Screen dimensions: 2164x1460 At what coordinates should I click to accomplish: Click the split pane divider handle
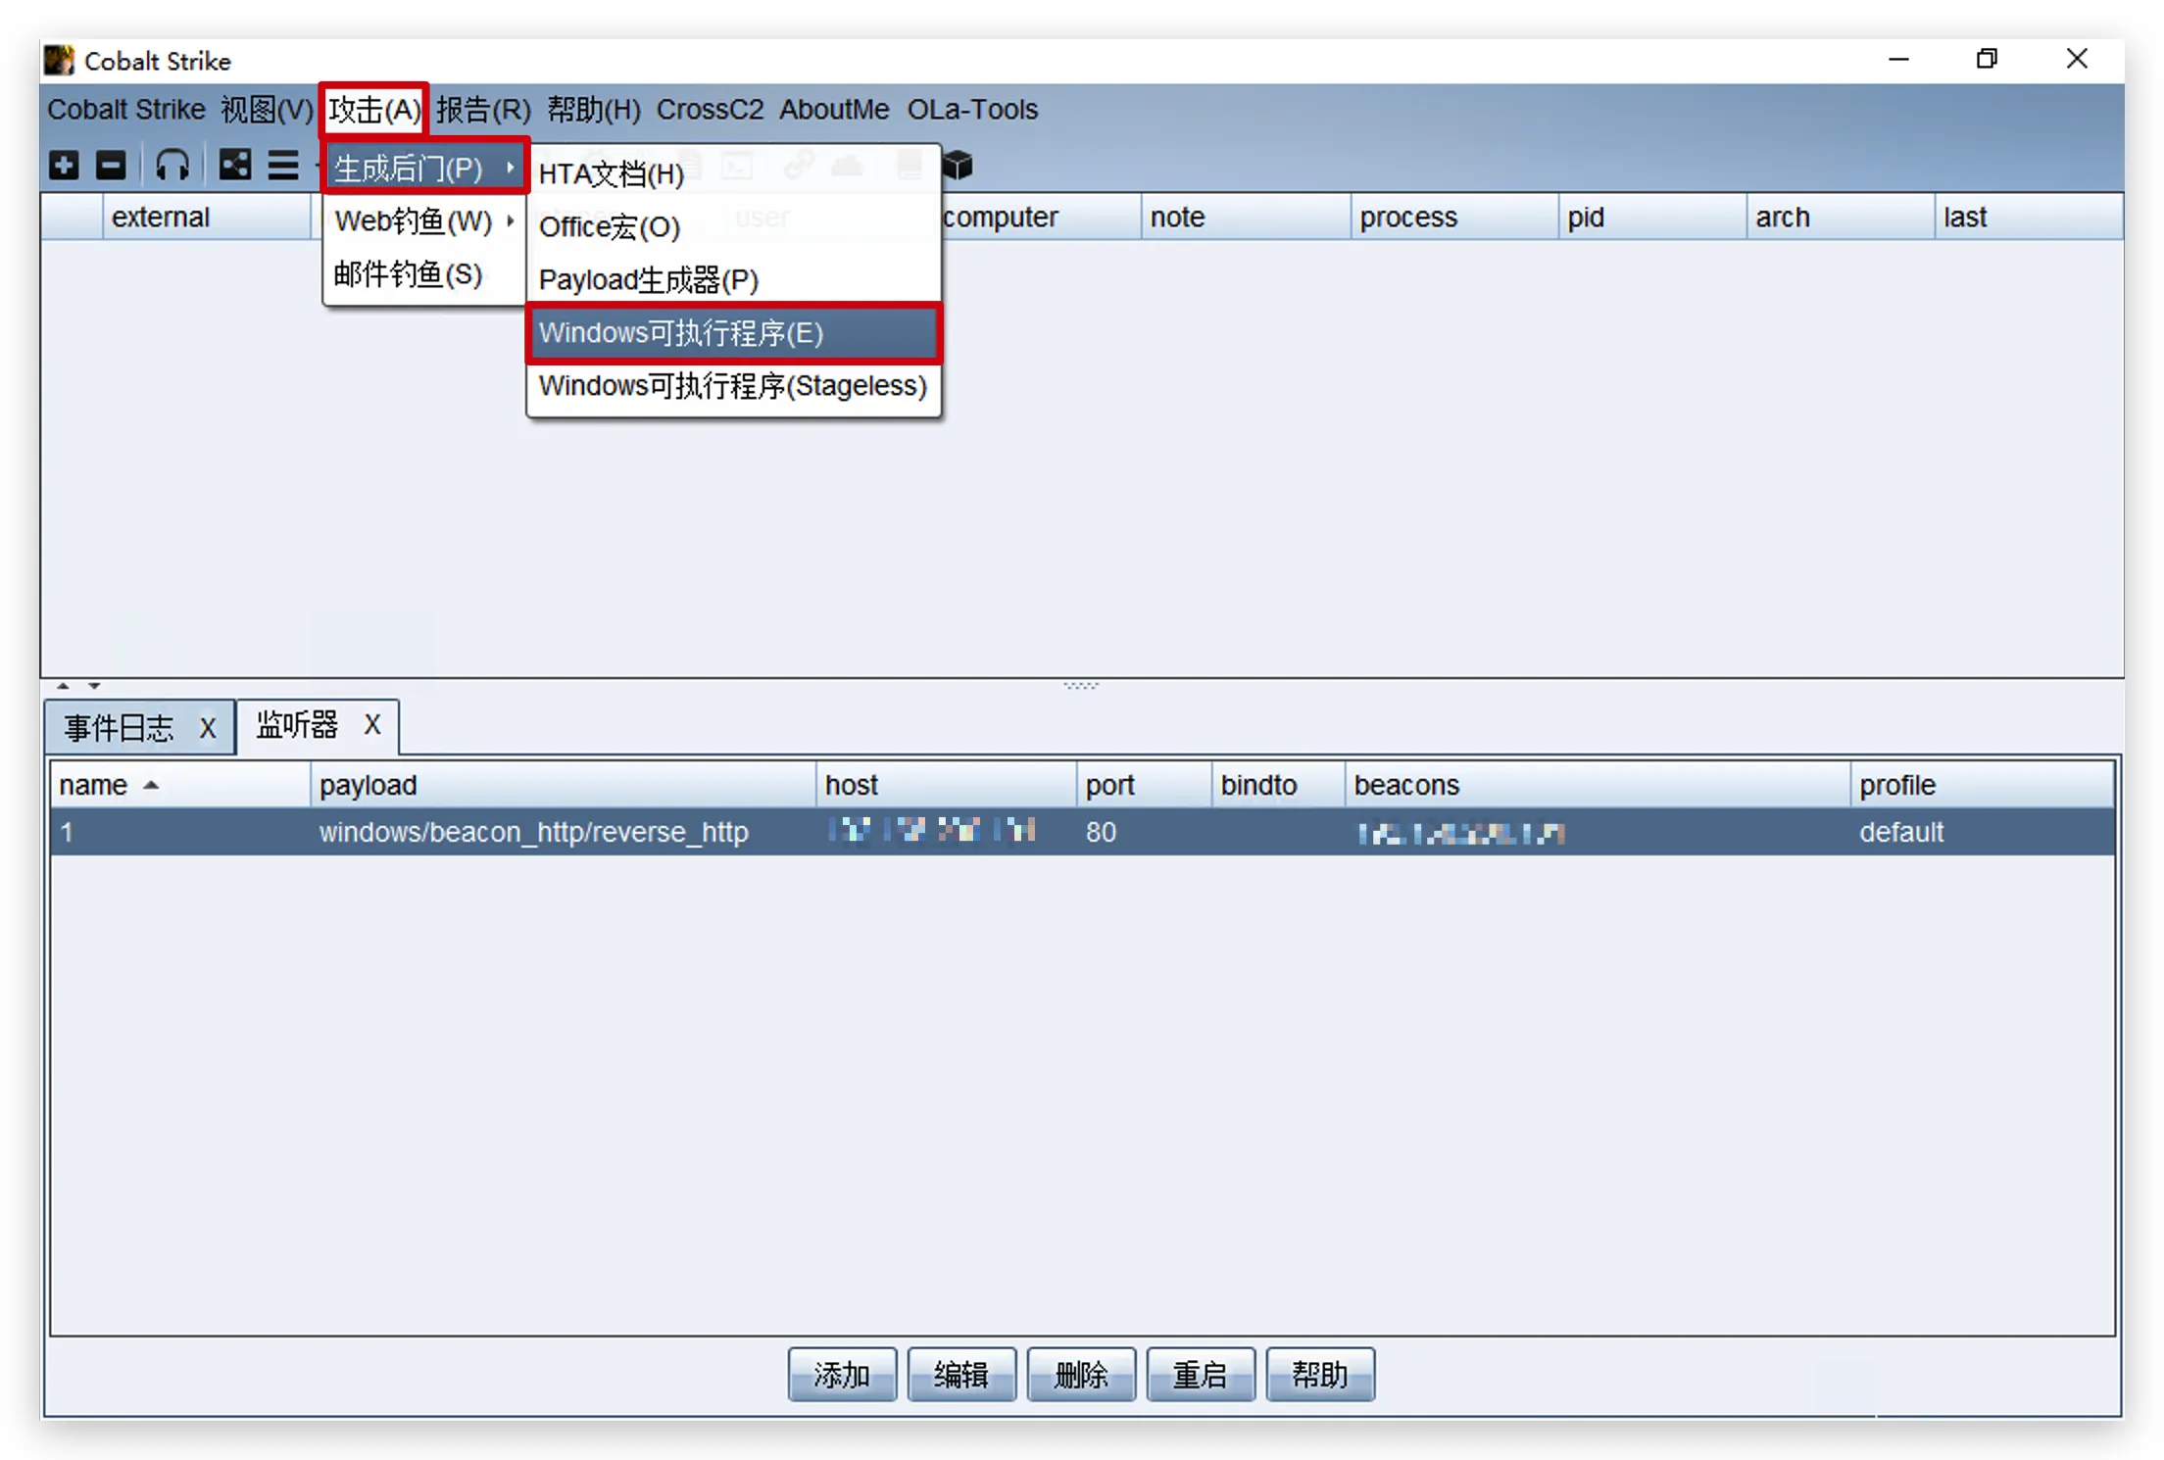1081,685
